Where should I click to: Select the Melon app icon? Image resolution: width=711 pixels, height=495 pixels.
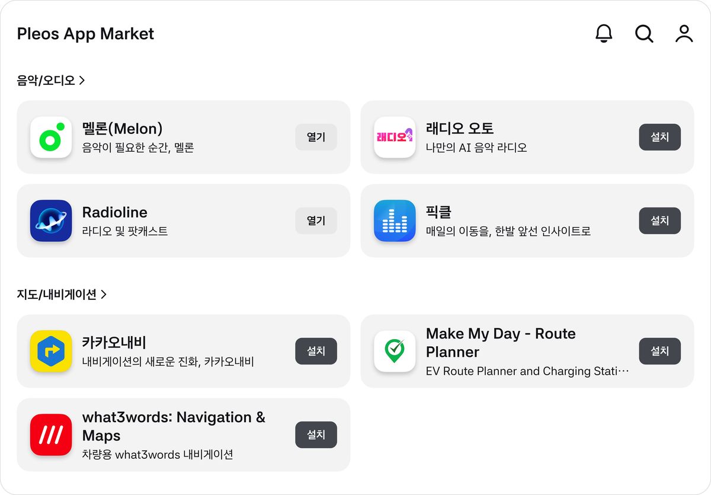point(51,137)
